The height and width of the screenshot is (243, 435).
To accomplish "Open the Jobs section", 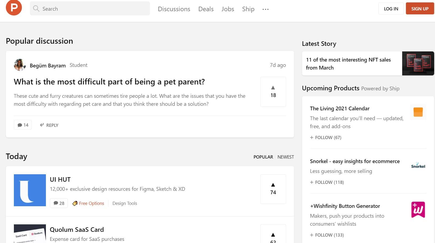I will [x=228, y=9].
